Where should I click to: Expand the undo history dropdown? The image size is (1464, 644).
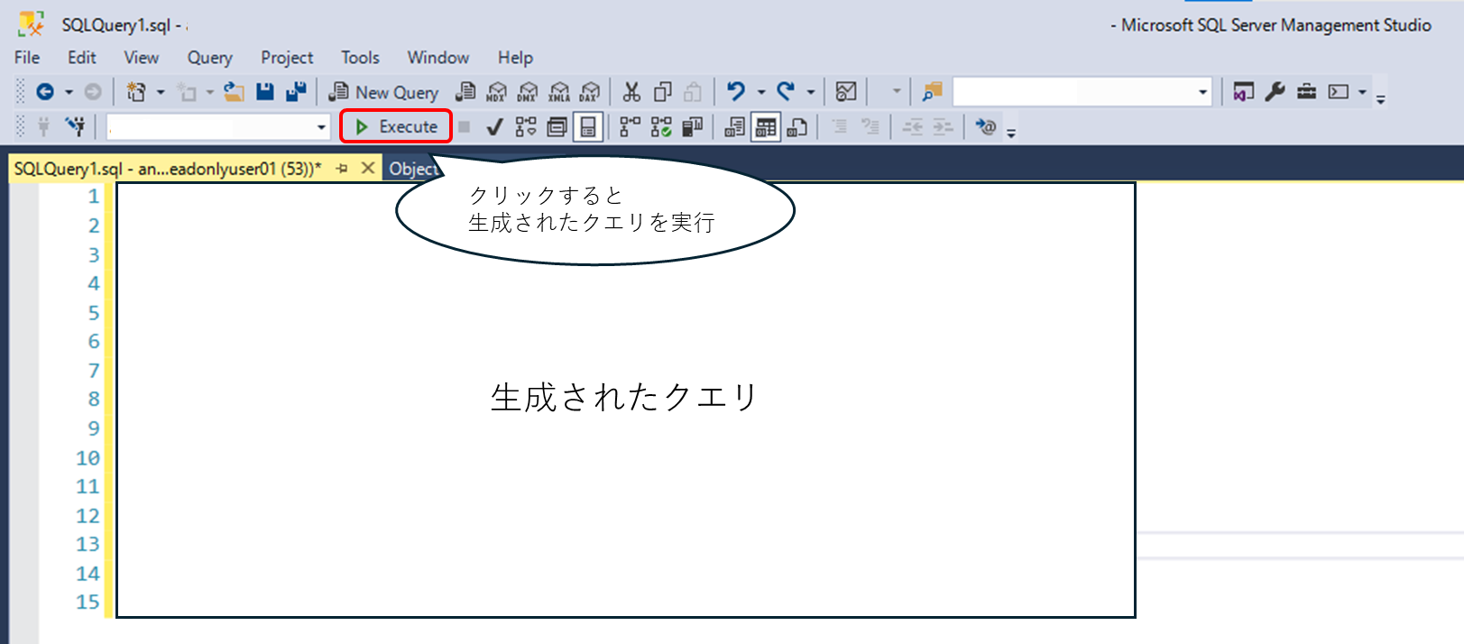click(x=761, y=92)
